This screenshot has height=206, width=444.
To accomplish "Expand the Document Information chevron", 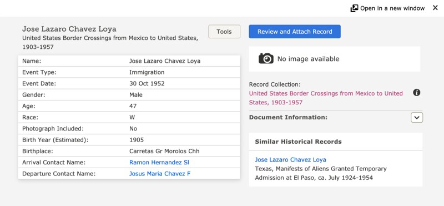I will click(417, 117).
